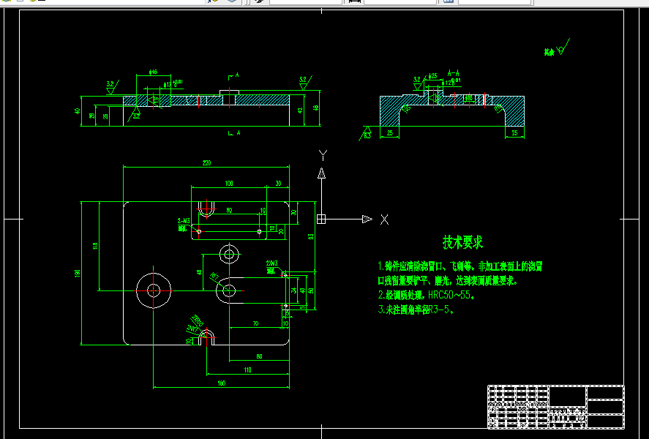Select the 60 hole-spacing dimension text
The width and height of the screenshot is (649, 439).
pyautogui.click(x=229, y=210)
